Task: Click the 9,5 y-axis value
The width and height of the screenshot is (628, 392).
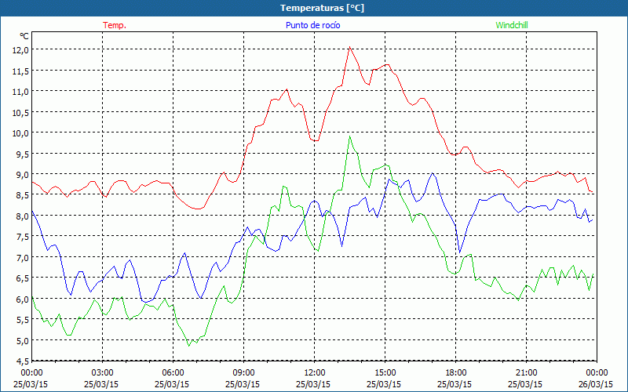Action: (x=23, y=154)
